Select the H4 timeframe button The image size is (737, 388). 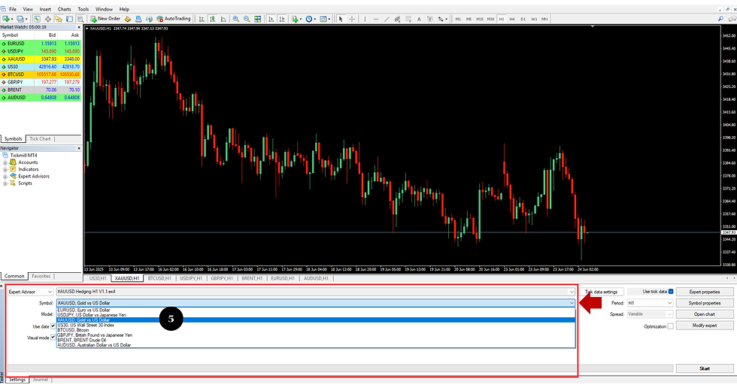click(512, 20)
